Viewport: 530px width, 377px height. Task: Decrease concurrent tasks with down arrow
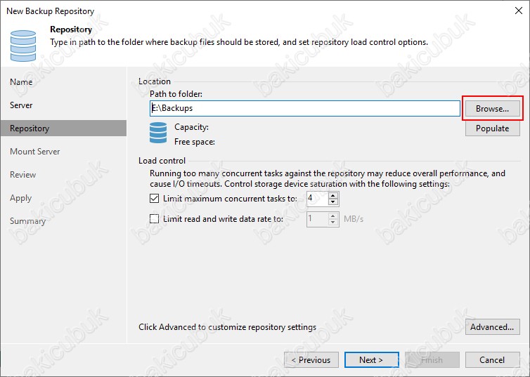333,201
